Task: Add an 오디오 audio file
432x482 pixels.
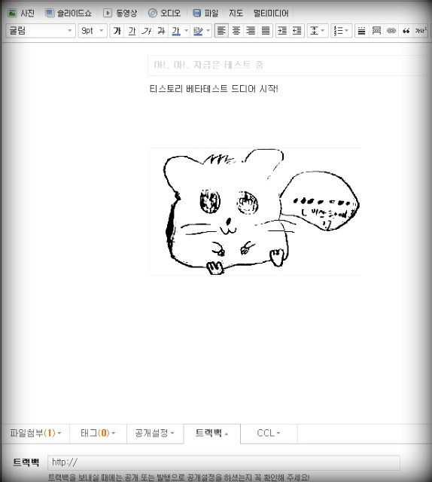Action: point(164,13)
